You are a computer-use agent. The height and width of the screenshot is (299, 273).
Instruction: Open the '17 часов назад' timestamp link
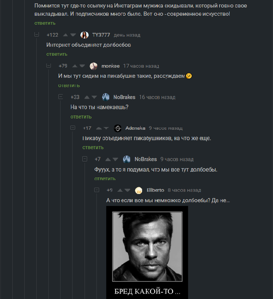[141, 66]
